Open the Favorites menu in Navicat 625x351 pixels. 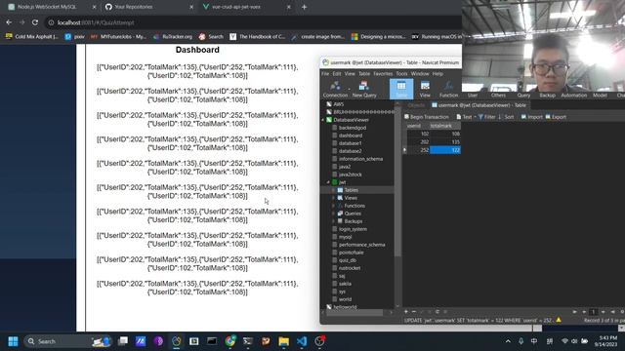(x=383, y=74)
